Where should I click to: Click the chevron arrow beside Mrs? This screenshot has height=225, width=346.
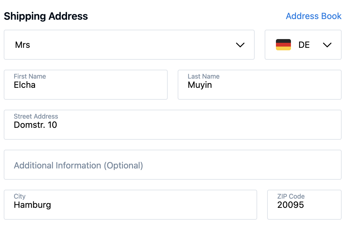click(x=240, y=45)
